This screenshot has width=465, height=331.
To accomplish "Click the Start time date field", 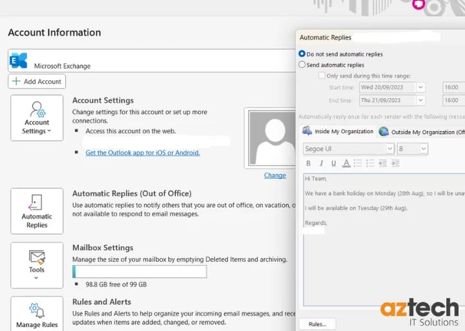I will [x=387, y=87].
